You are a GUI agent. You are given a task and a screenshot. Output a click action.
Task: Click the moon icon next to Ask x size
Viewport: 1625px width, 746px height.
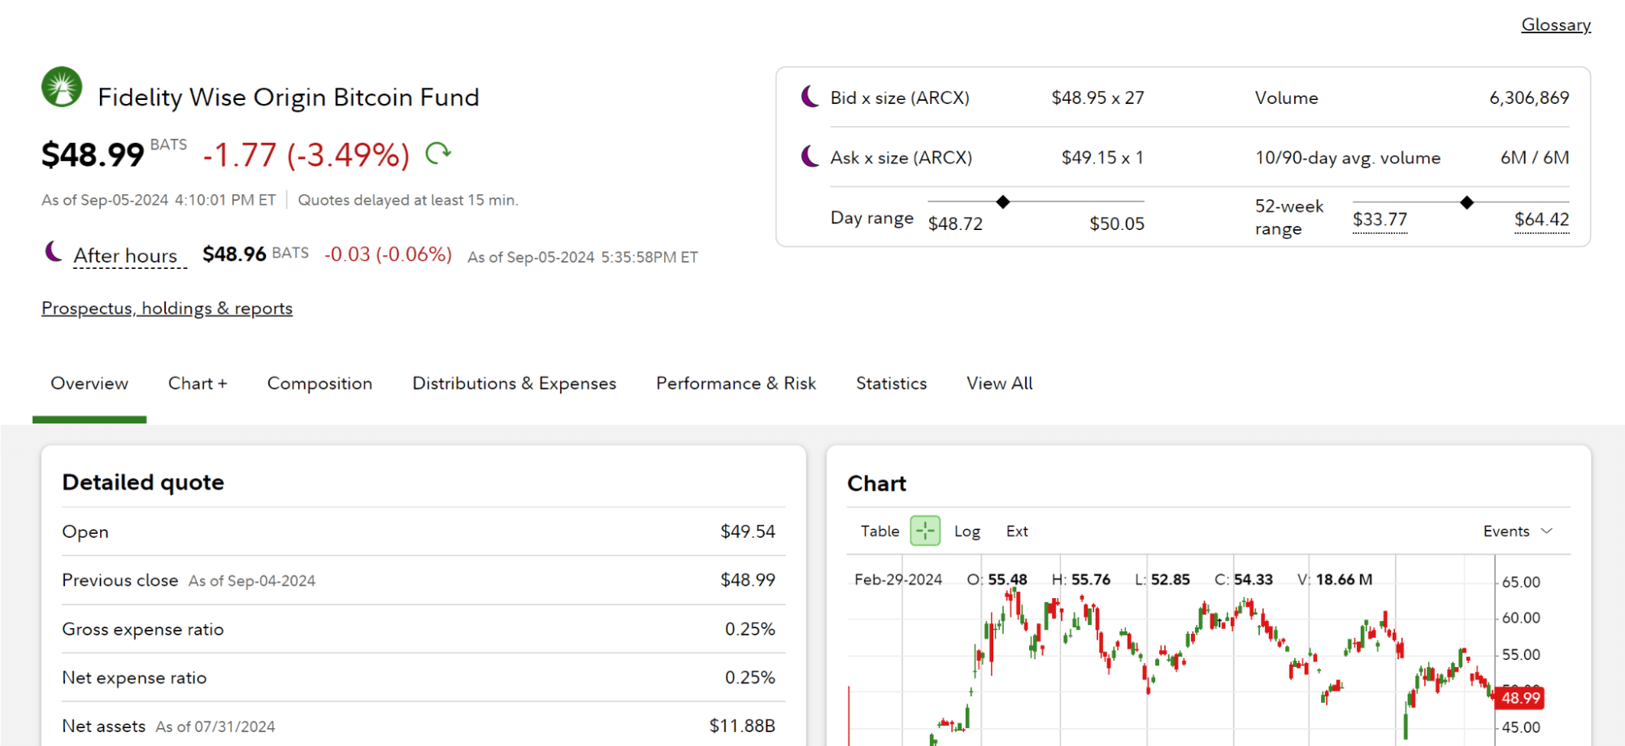(x=810, y=156)
